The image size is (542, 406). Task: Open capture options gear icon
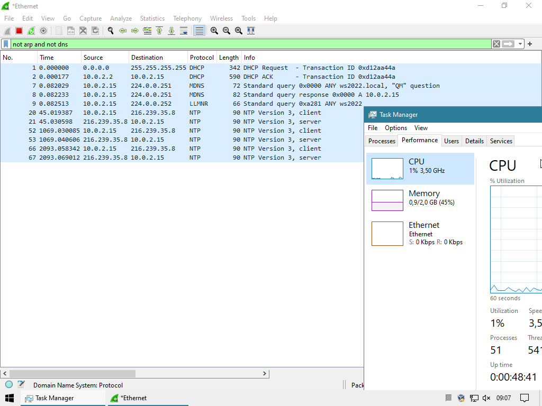(x=43, y=31)
